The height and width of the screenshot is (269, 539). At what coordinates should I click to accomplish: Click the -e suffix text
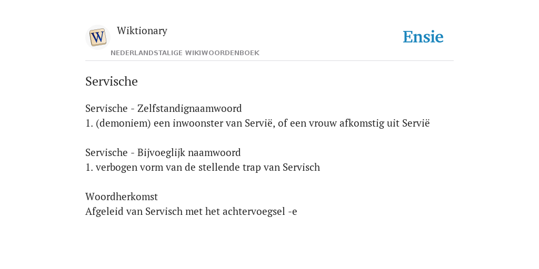(x=293, y=212)
